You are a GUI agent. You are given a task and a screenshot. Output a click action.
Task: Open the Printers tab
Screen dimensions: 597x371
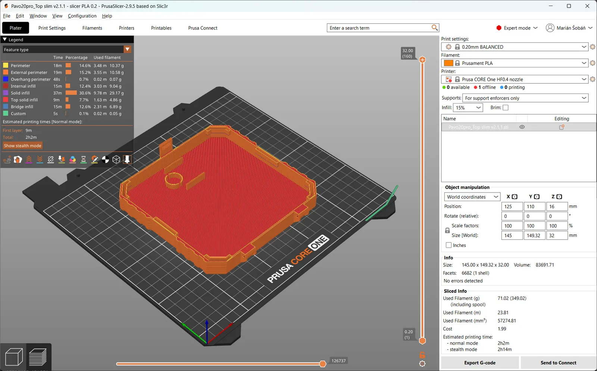point(126,28)
